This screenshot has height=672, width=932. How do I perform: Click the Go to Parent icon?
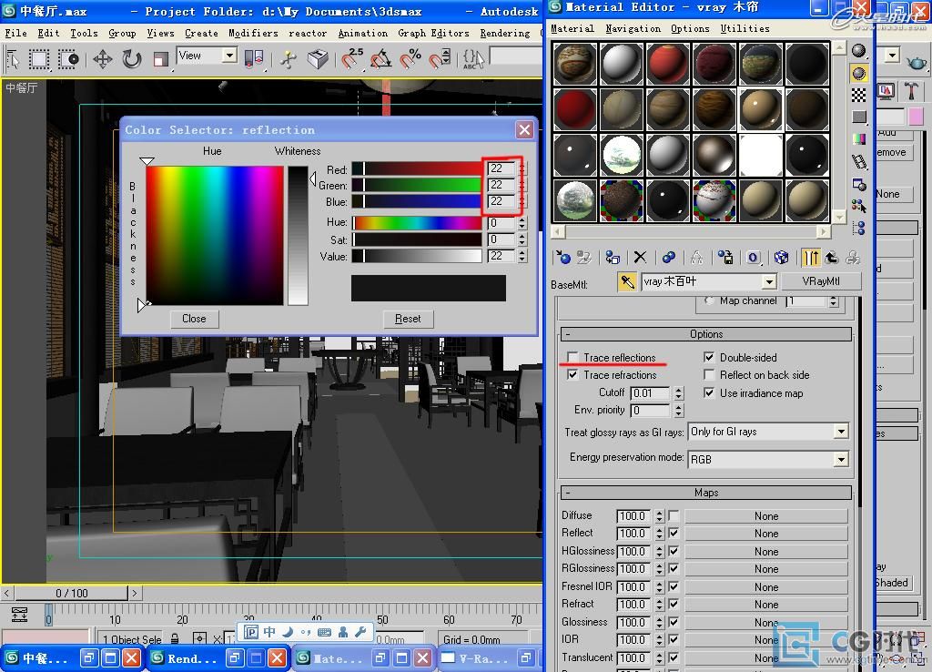pos(832,258)
